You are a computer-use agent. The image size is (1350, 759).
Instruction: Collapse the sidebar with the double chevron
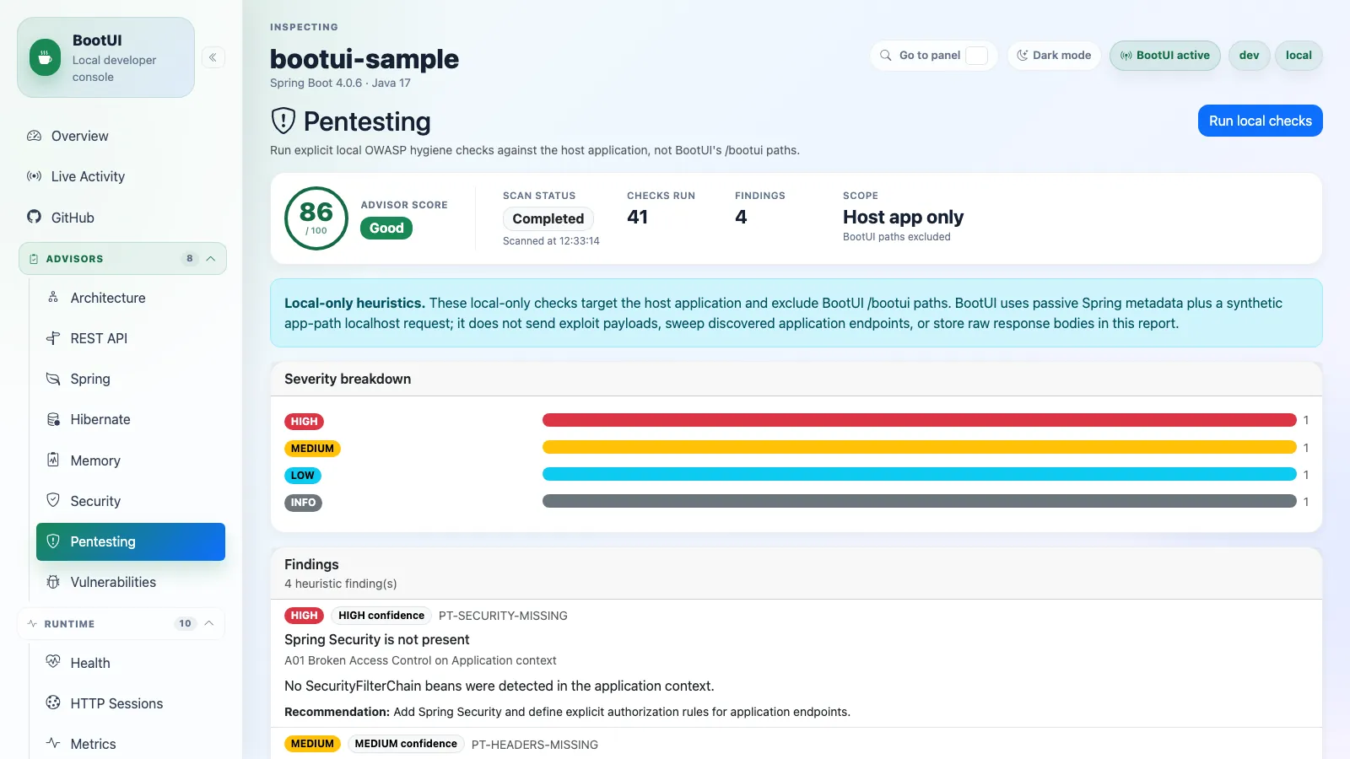point(213,57)
